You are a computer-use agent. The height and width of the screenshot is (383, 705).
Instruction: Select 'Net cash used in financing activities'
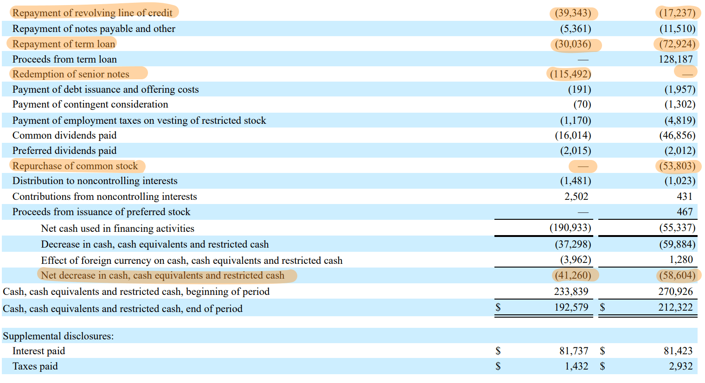coord(117,229)
